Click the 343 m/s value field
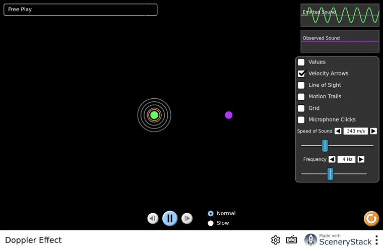 click(x=356, y=131)
